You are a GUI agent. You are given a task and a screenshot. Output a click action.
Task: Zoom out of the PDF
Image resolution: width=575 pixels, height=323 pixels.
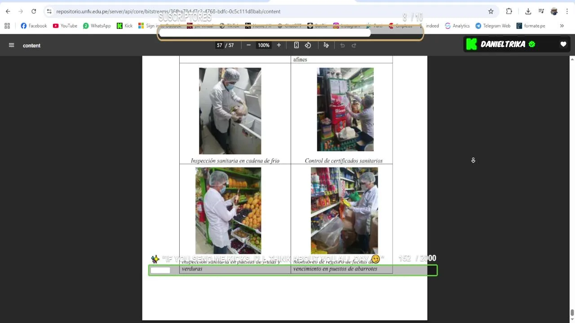coord(248,45)
